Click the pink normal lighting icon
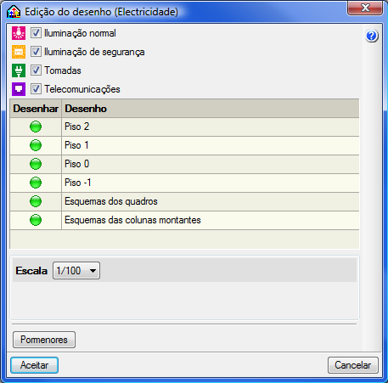The width and height of the screenshot is (388, 383). 19,33
